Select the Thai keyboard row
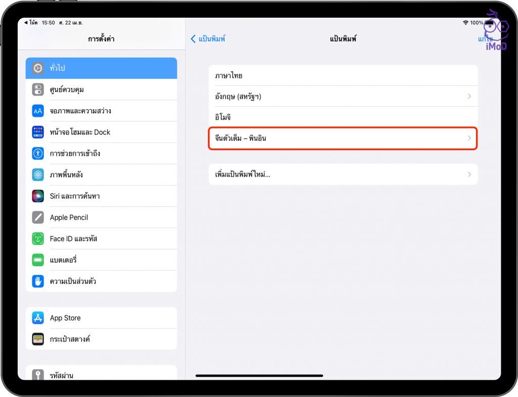This screenshot has width=518, height=397. pyautogui.click(x=343, y=75)
